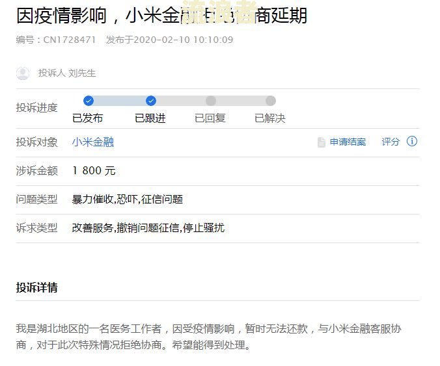Click the 已解决 step label
This screenshot has width=440, height=366.
click(270, 118)
